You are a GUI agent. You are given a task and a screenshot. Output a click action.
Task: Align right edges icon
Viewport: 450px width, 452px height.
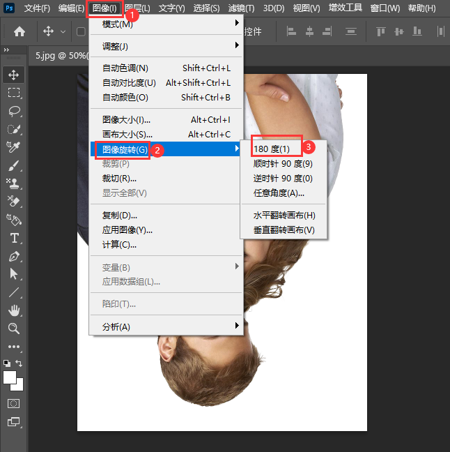click(327, 31)
